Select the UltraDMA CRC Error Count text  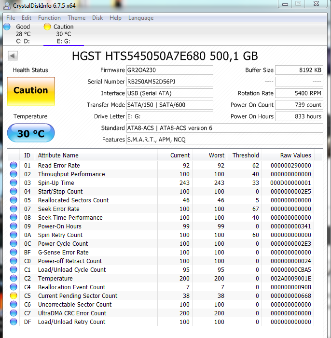(x=72, y=313)
